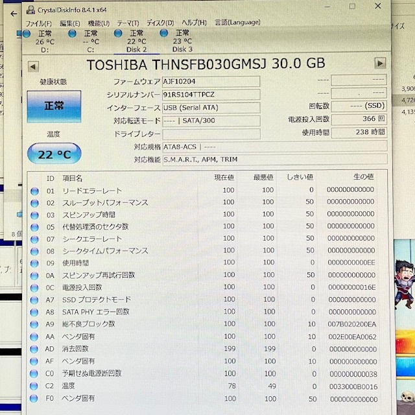Click status icon for 08 シークタイムパフォーマンス
The height and width of the screenshot is (415, 415).
tap(34, 252)
